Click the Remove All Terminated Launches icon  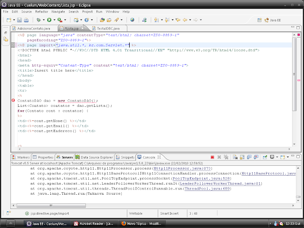click(226, 157)
